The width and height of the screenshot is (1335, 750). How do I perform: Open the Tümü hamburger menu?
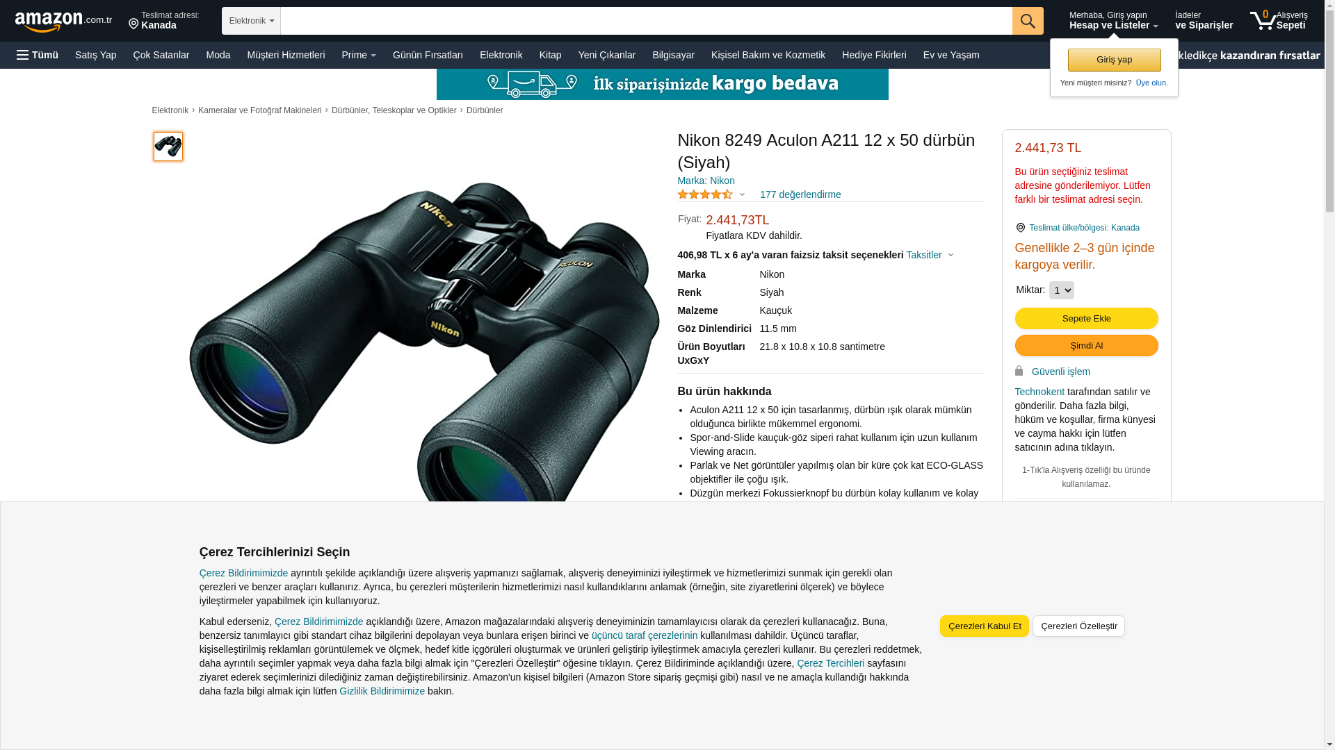tap(38, 55)
